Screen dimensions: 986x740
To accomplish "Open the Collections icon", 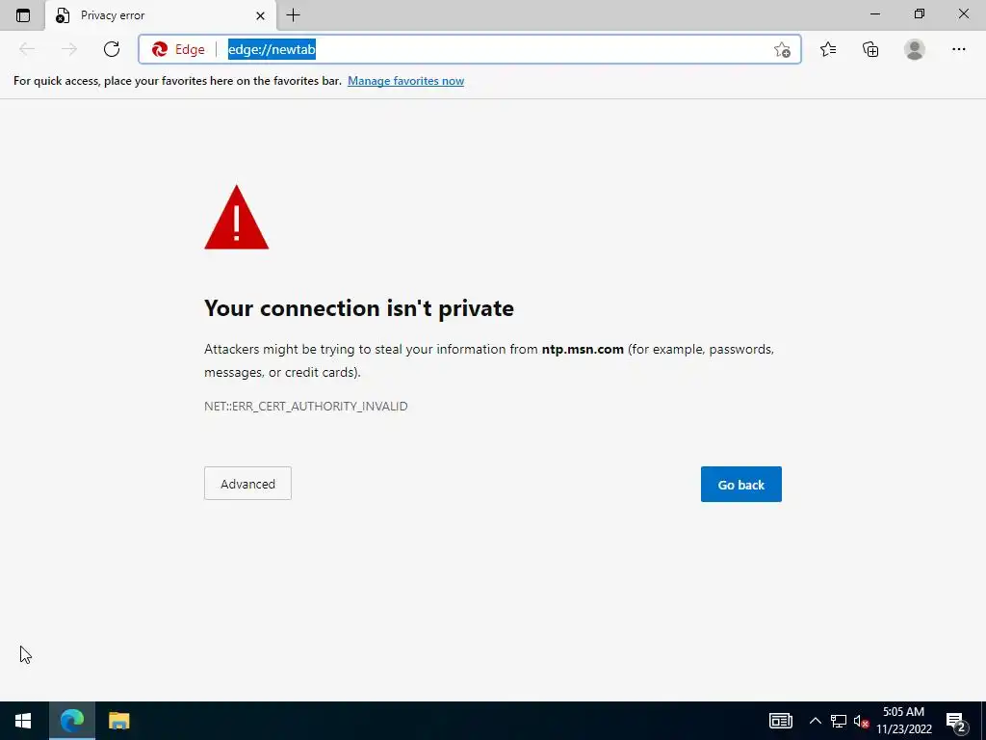I will pyautogui.click(x=870, y=49).
